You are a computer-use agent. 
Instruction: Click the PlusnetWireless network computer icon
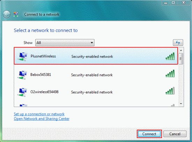pos(23,57)
